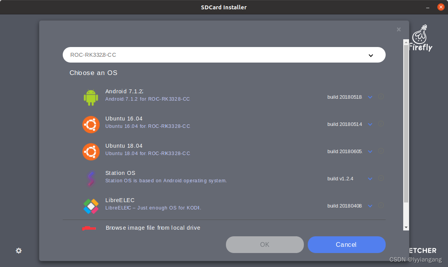Expand Station OS build v1.2.4 version list

tap(370, 179)
